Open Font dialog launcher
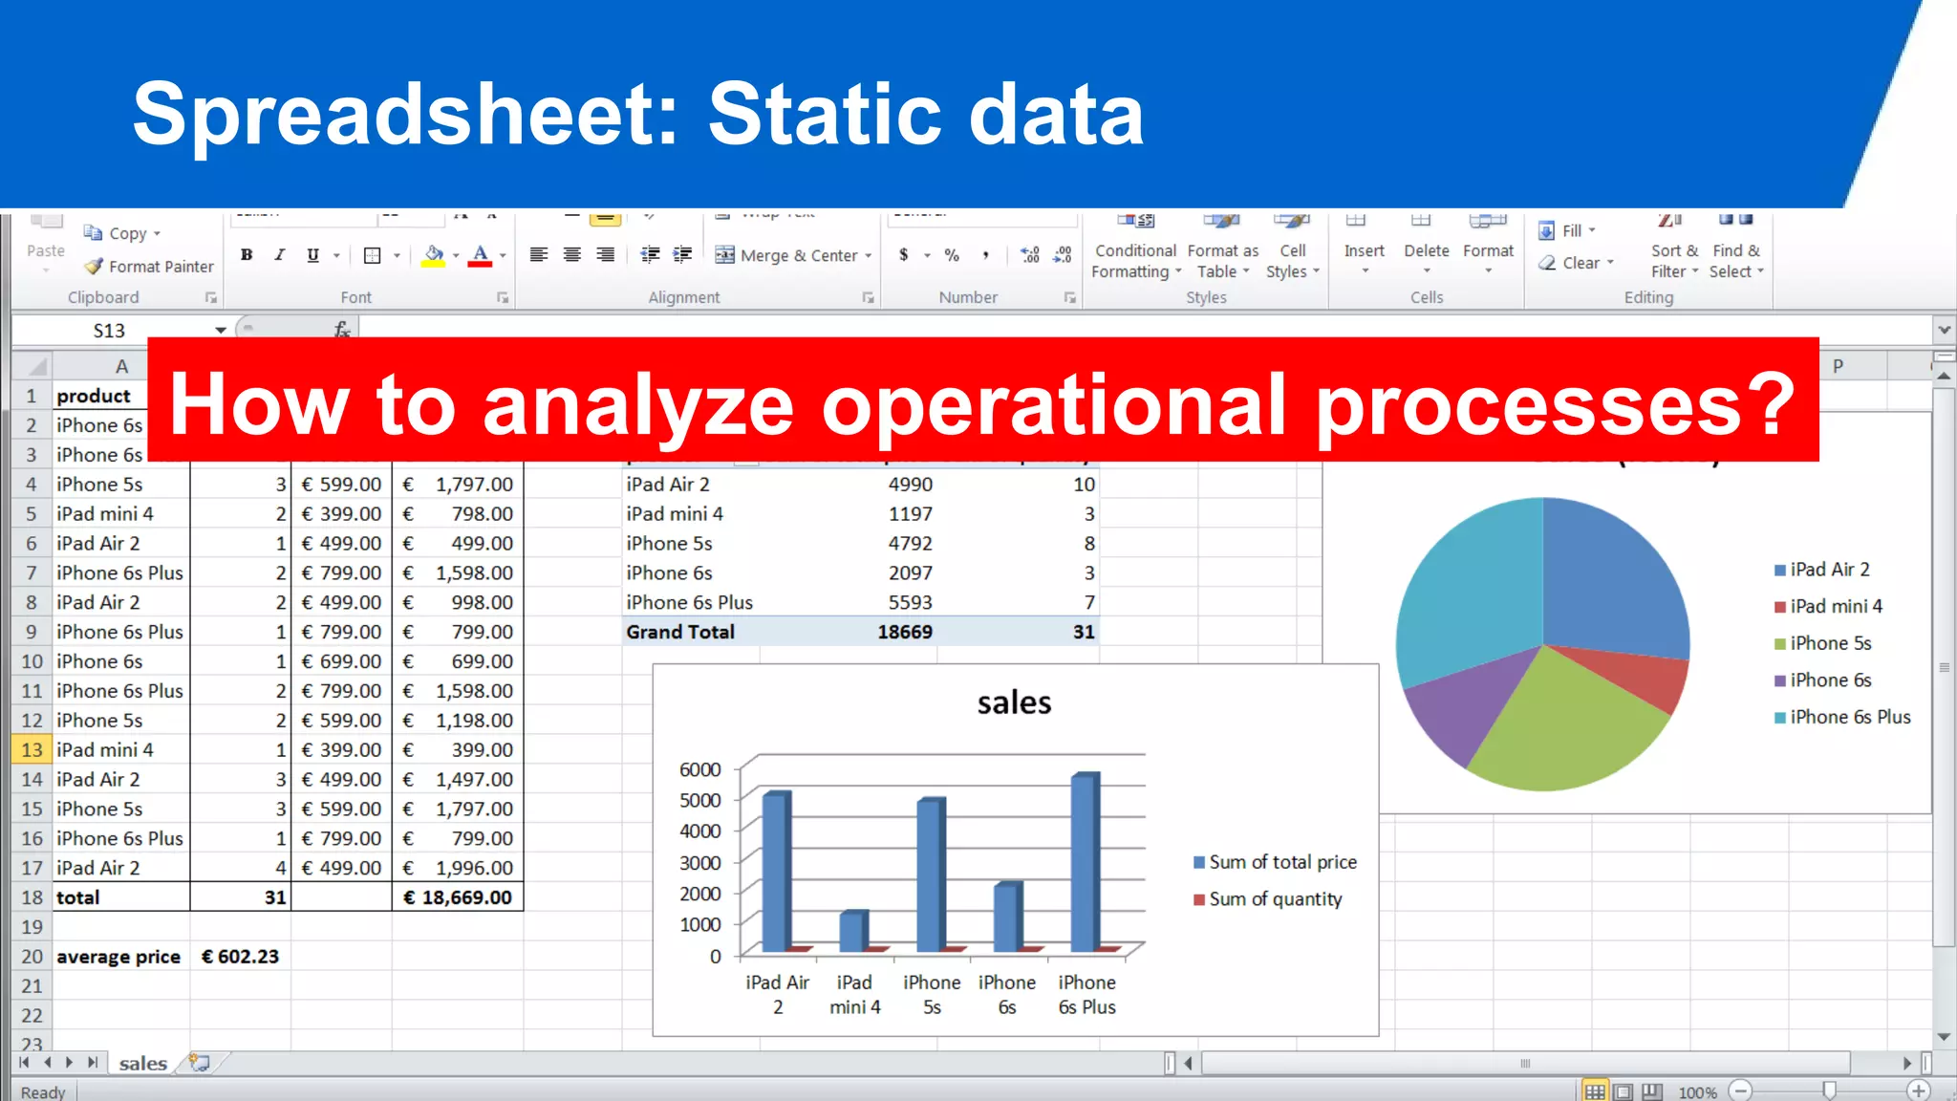The image size is (1957, 1101). [503, 298]
